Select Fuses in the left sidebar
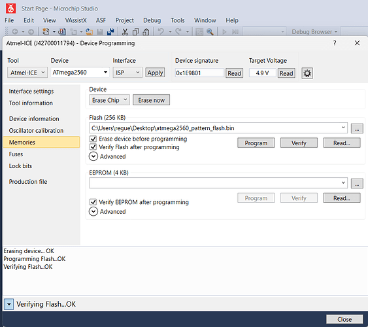 pos(16,154)
